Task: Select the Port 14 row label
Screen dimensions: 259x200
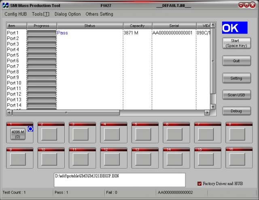Action: pyautogui.click(x=14, y=105)
